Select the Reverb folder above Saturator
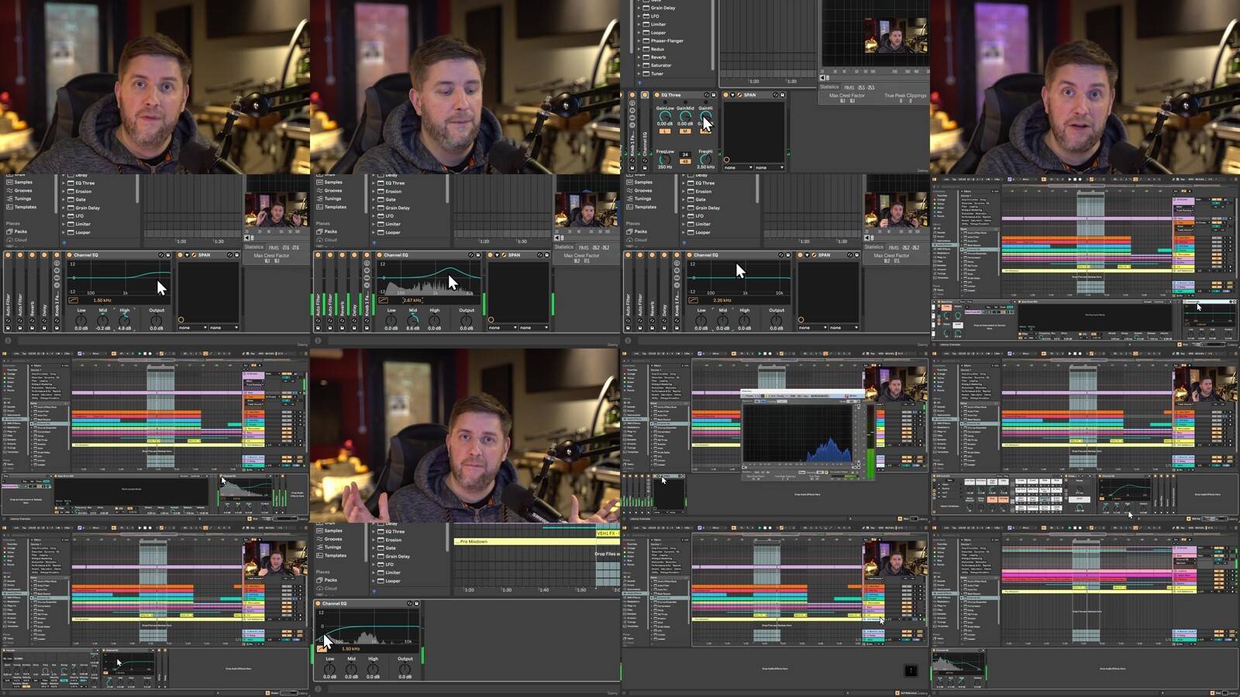Image resolution: width=1240 pixels, height=697 pixels. pos(657,57)
